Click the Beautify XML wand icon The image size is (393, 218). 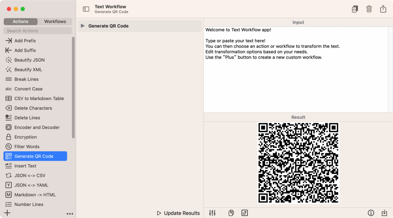(9, 70)
